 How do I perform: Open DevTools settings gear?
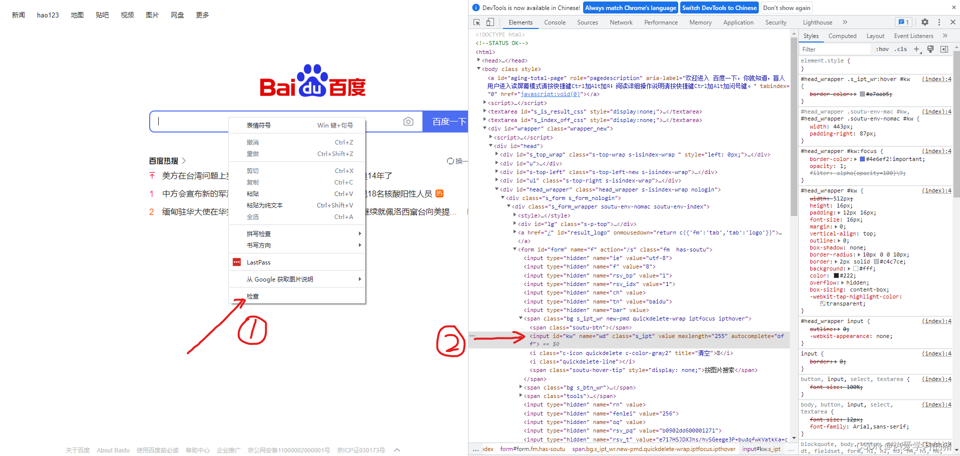[925, 22]
